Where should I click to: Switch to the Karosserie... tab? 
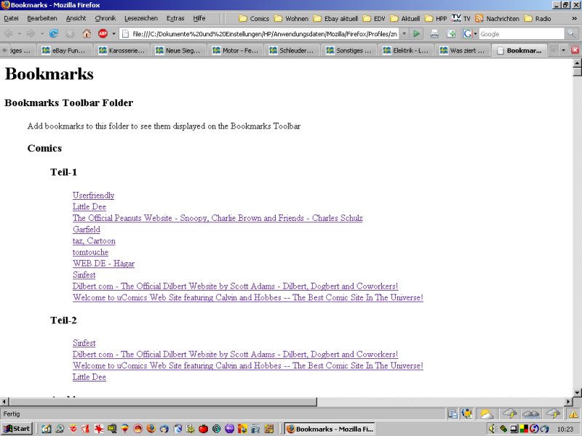point(121,50)
